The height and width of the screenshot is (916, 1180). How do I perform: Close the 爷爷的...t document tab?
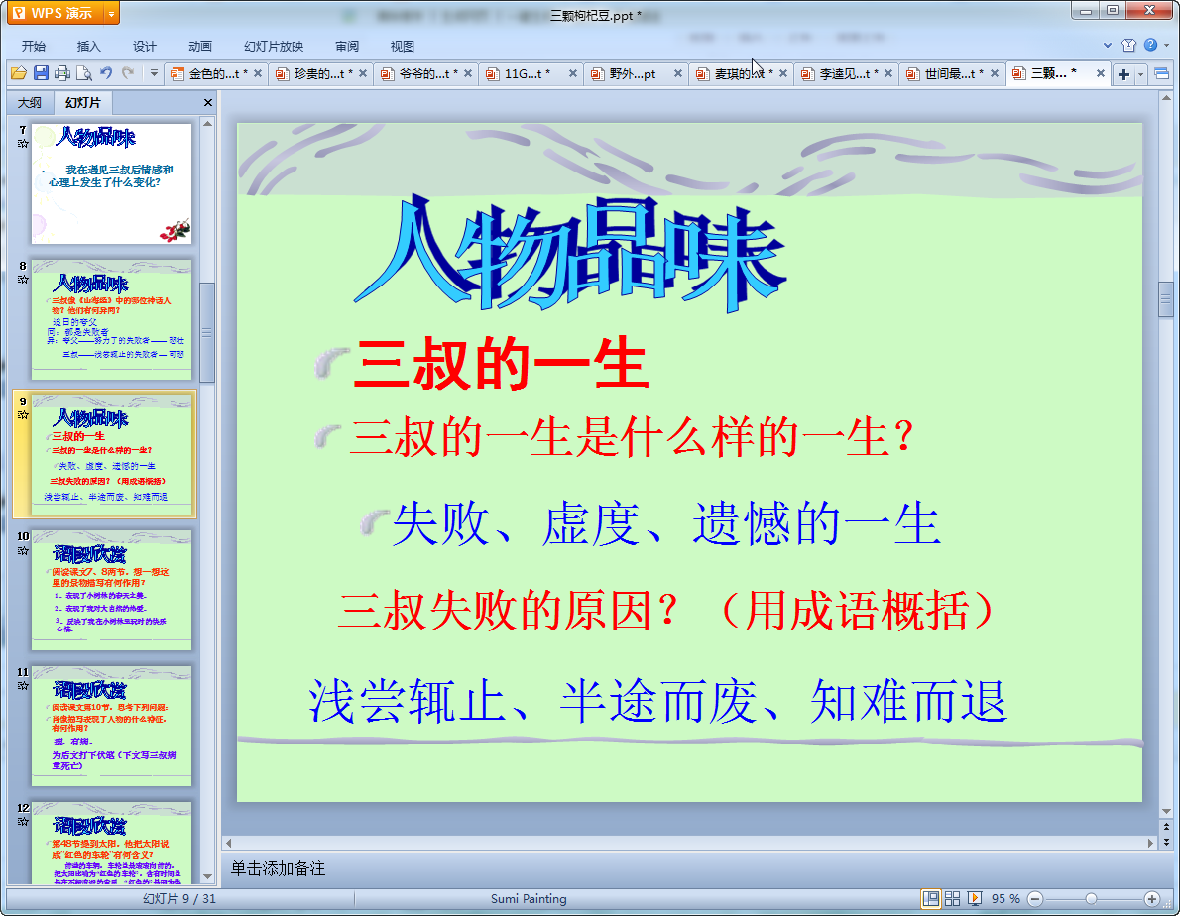[468, 73]
